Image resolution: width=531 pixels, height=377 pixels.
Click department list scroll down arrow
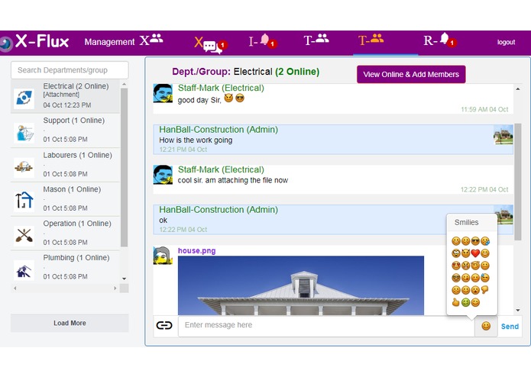pyautogui.click(x=124, y=279)
